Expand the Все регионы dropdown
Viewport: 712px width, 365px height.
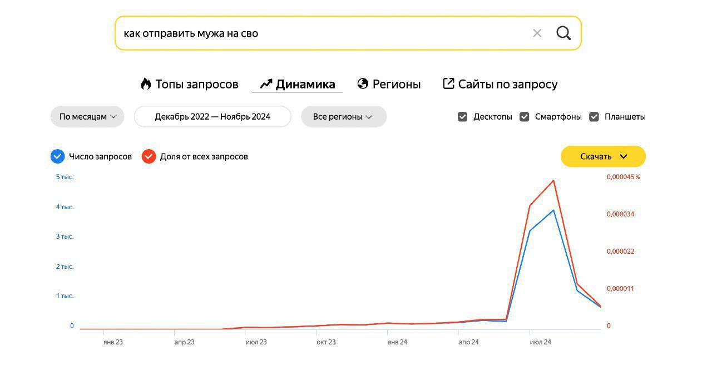tap(343, 117)
